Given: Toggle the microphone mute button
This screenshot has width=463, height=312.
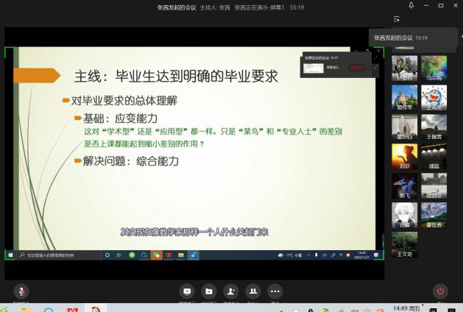Looking at the screenshot, I should pos(20,291).
